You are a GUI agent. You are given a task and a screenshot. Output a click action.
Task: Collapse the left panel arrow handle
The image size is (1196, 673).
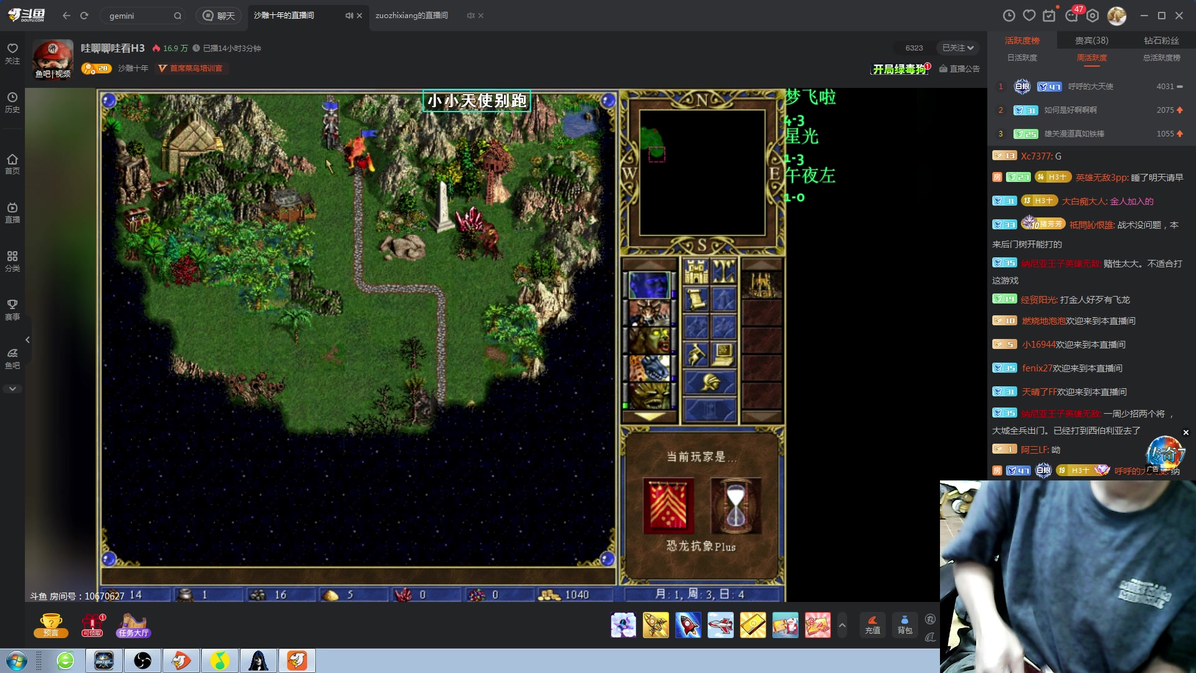27,340
